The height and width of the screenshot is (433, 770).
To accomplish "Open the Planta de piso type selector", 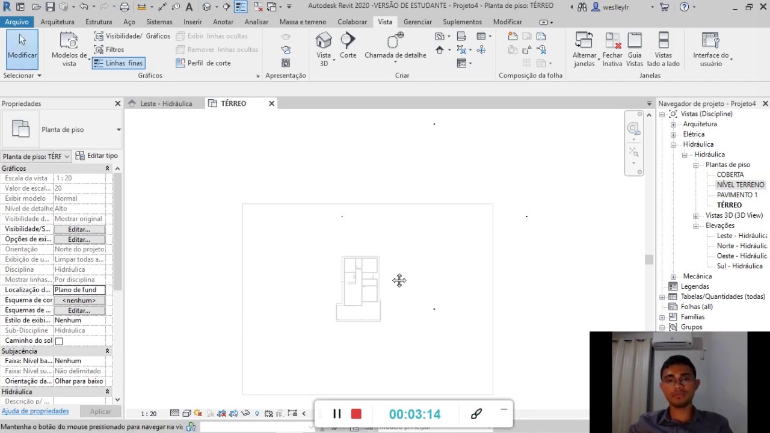I will point(61,129).
